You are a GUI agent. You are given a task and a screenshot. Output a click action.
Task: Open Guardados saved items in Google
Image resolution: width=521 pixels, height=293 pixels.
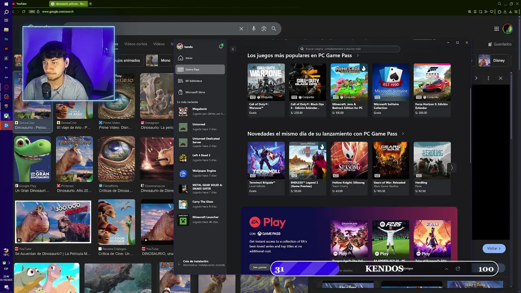pyautogui.click(x=499, y=44)
